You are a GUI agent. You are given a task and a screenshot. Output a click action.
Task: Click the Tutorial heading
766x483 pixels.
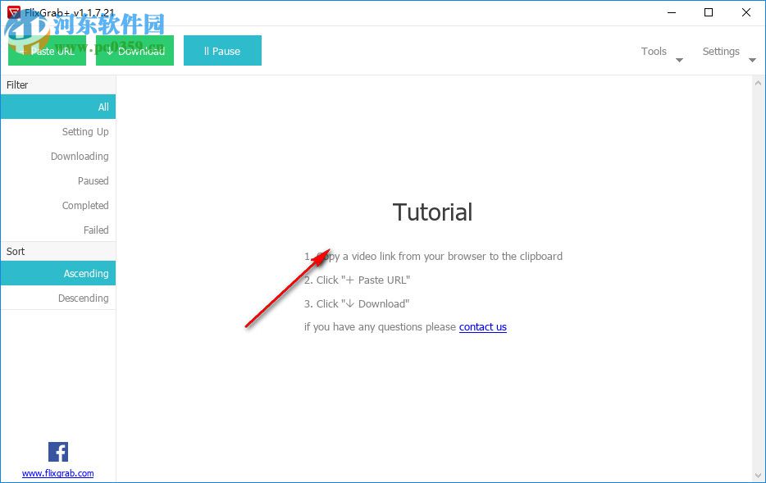point(432,212)
